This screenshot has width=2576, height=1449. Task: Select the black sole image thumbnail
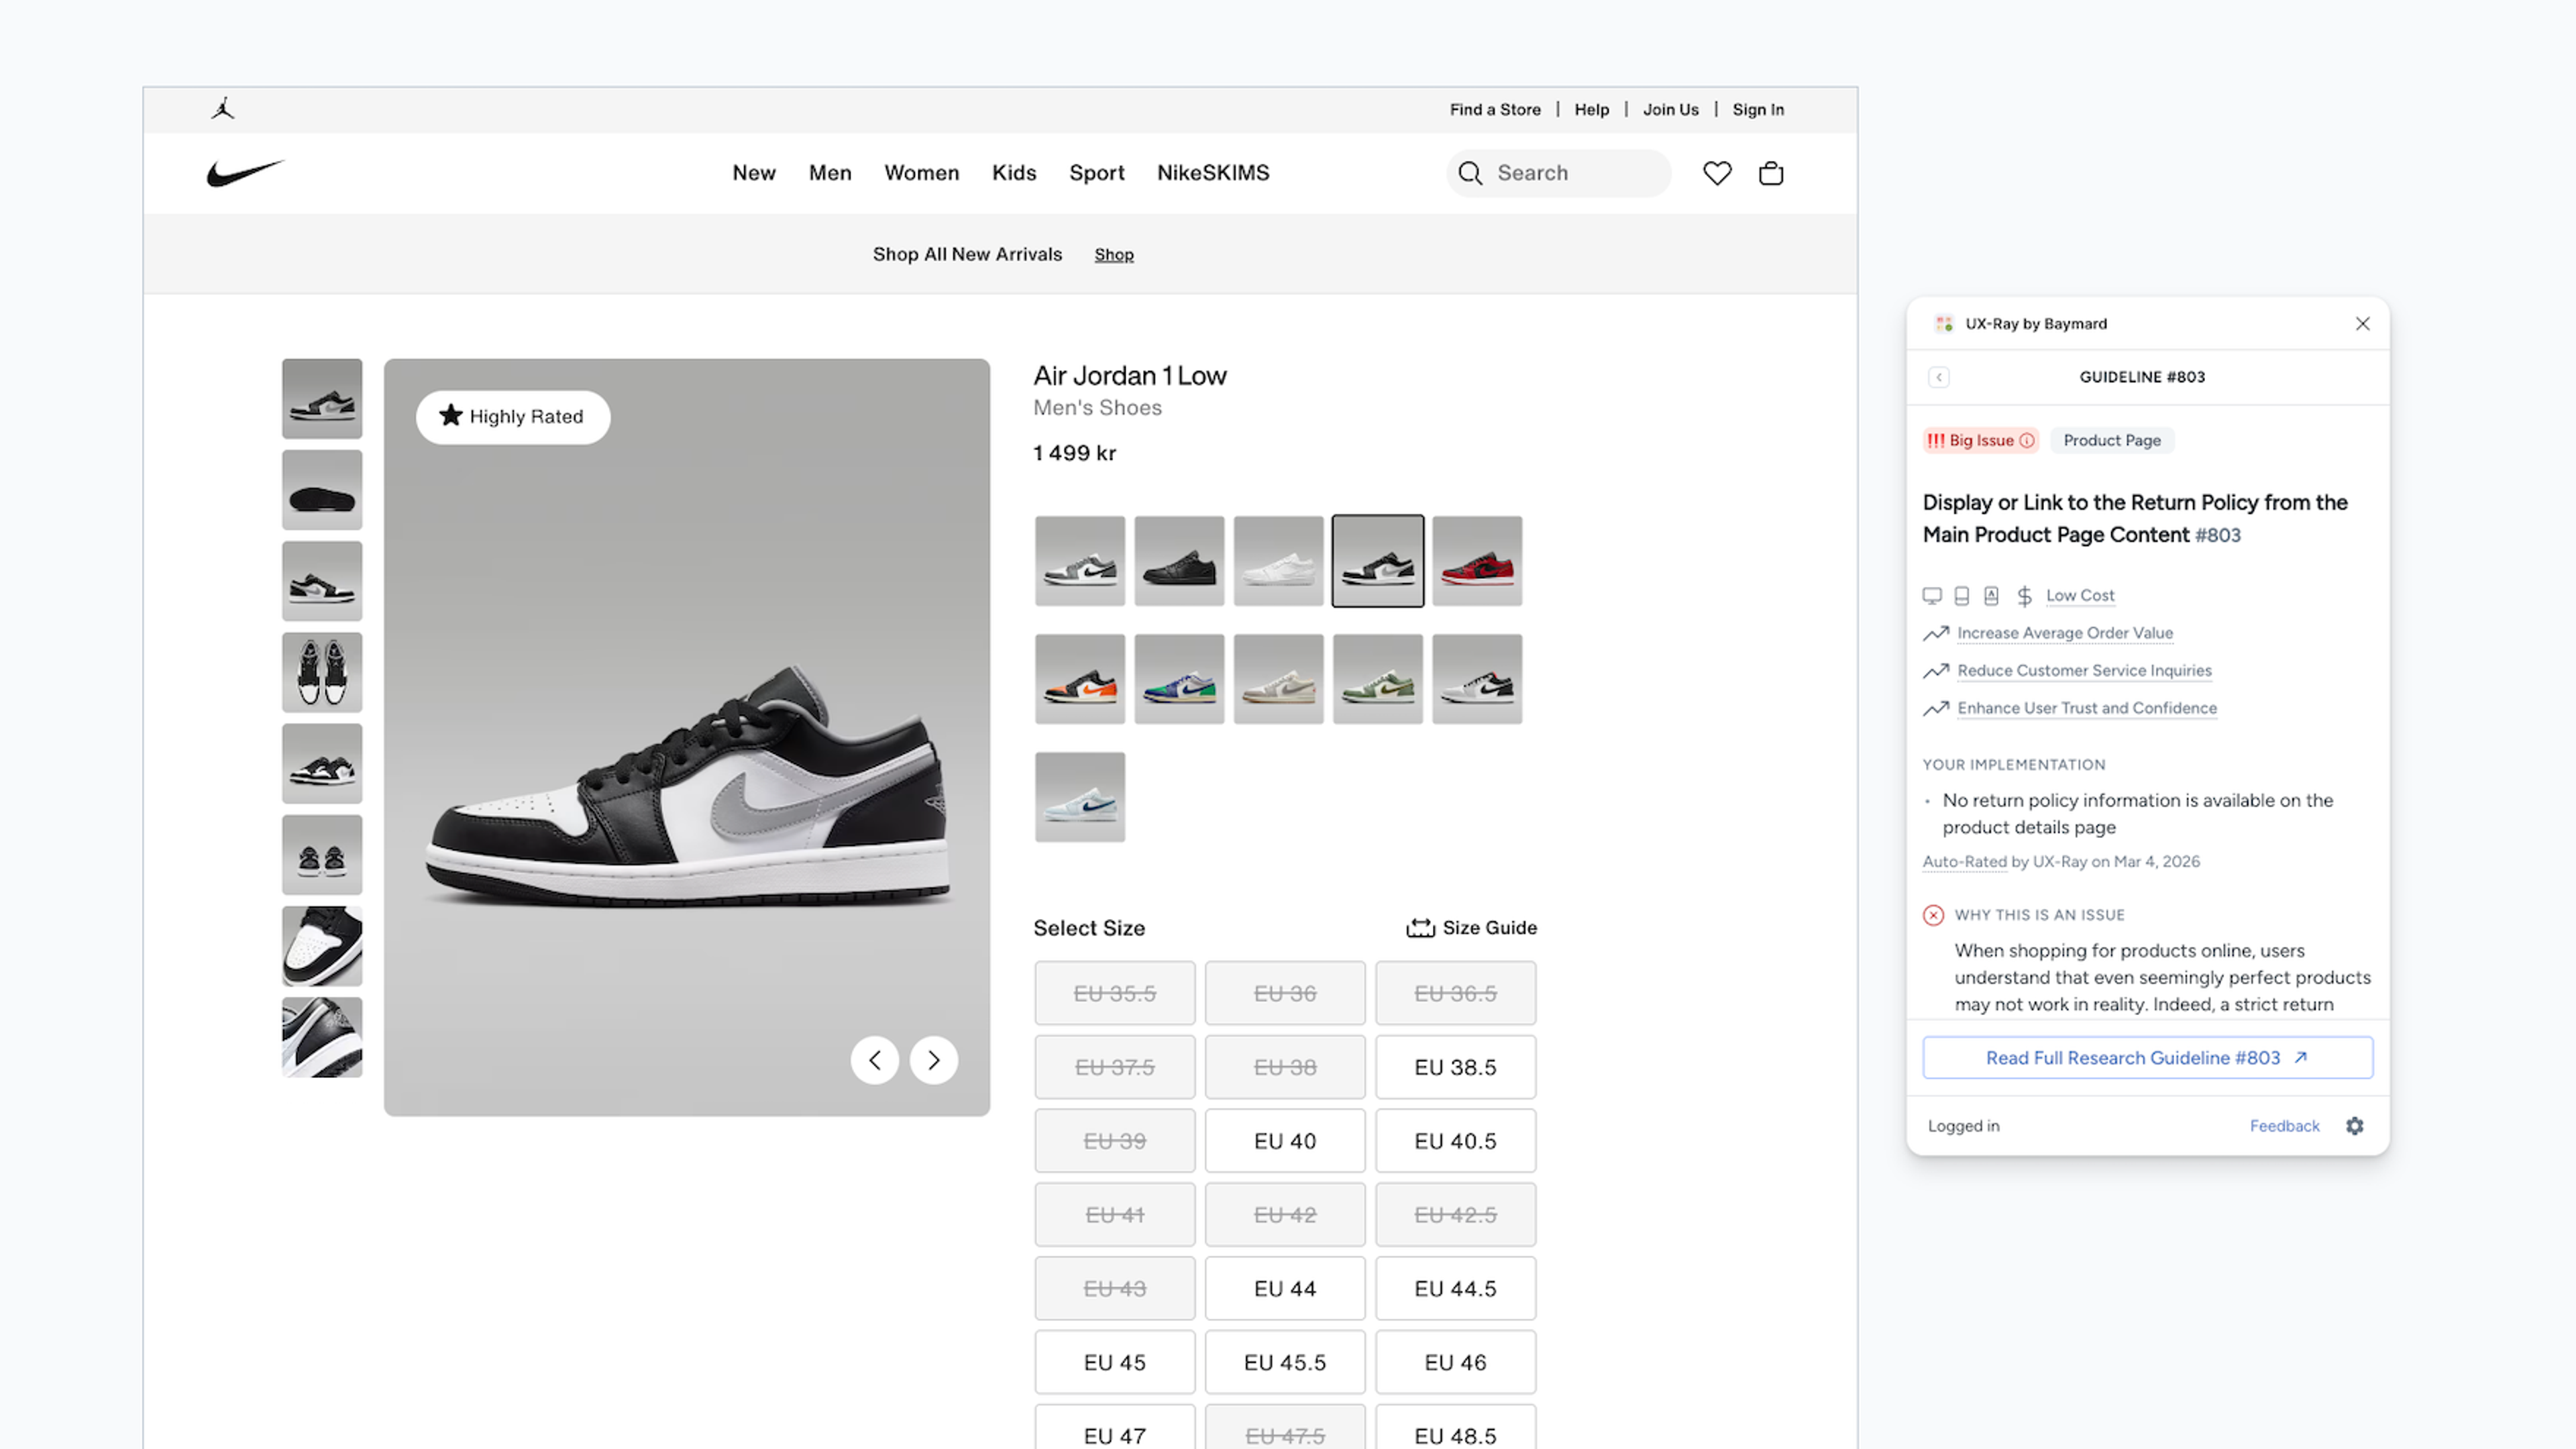click(322, 490)
